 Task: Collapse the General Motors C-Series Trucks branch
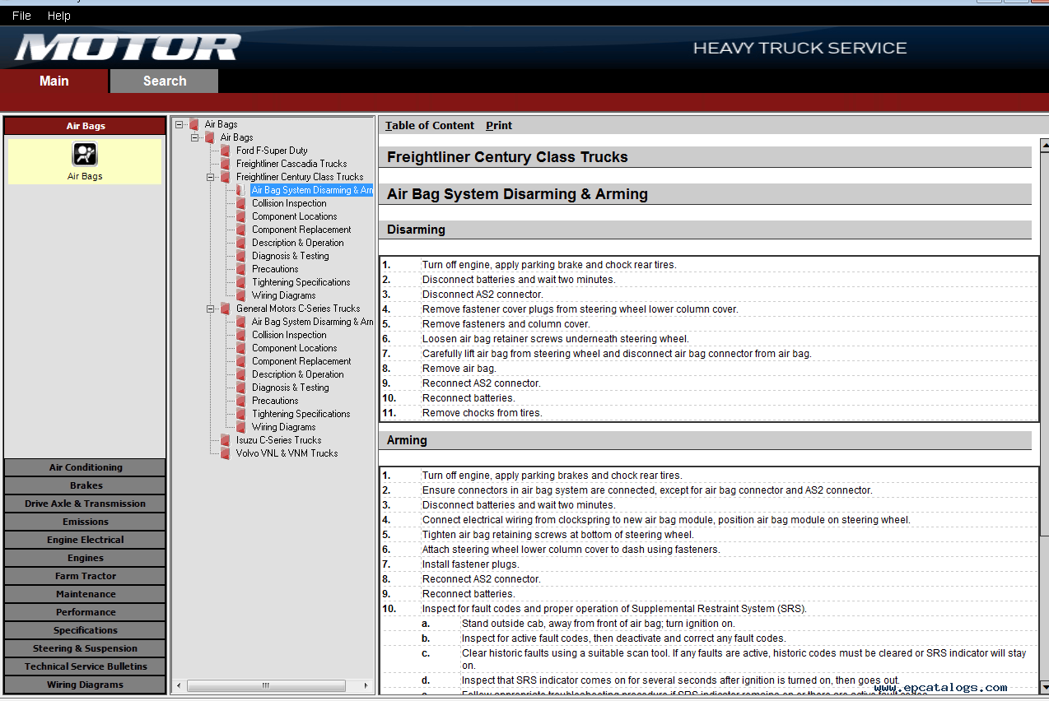click(x=211, y=309)
